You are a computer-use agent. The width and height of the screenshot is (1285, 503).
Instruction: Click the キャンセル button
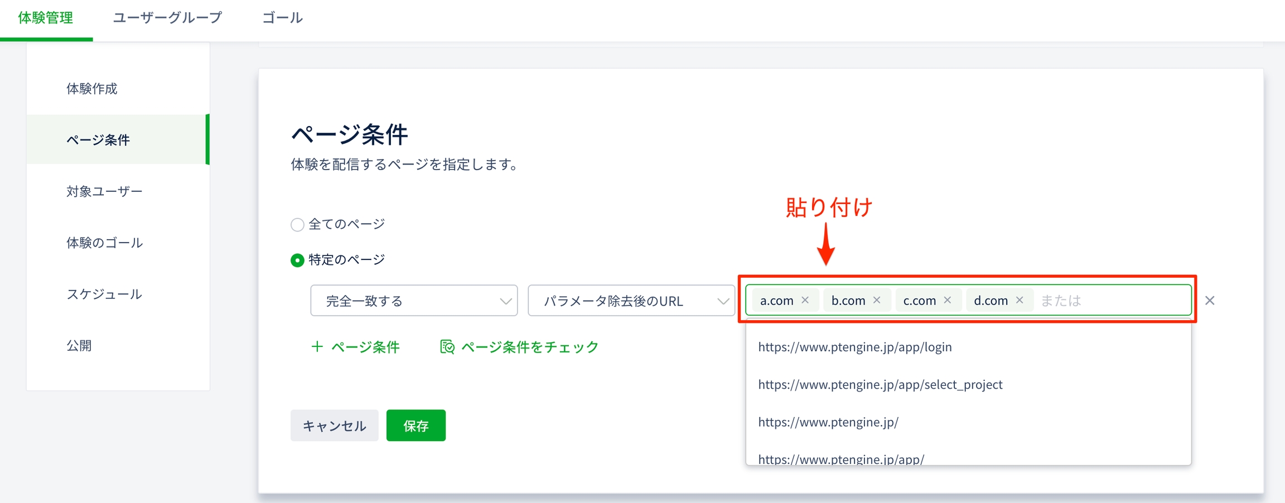tap(334, 425)
